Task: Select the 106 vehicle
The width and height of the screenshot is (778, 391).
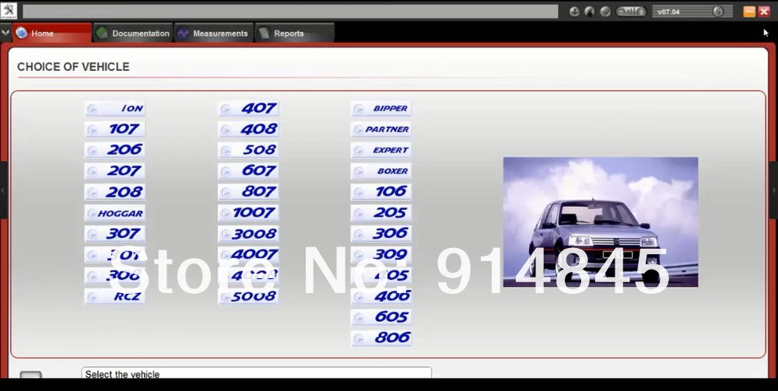Action: tap(381, 192)
